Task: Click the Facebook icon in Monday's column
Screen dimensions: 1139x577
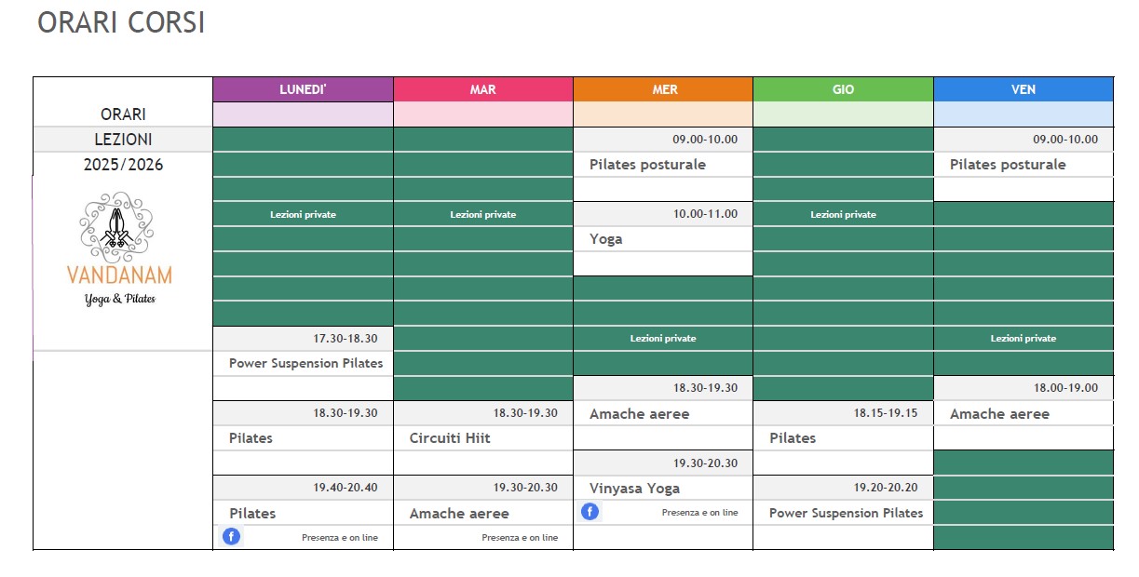Action: 231,537
